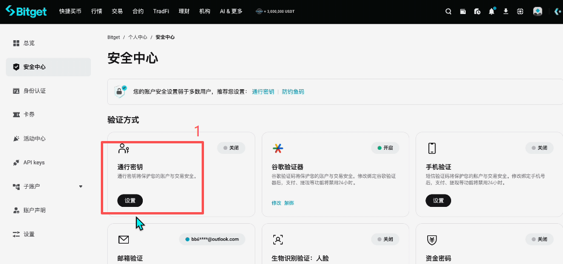Click the 关闭 status badge on 通行密钥
563x264 pixels.
tap(231, 147)
